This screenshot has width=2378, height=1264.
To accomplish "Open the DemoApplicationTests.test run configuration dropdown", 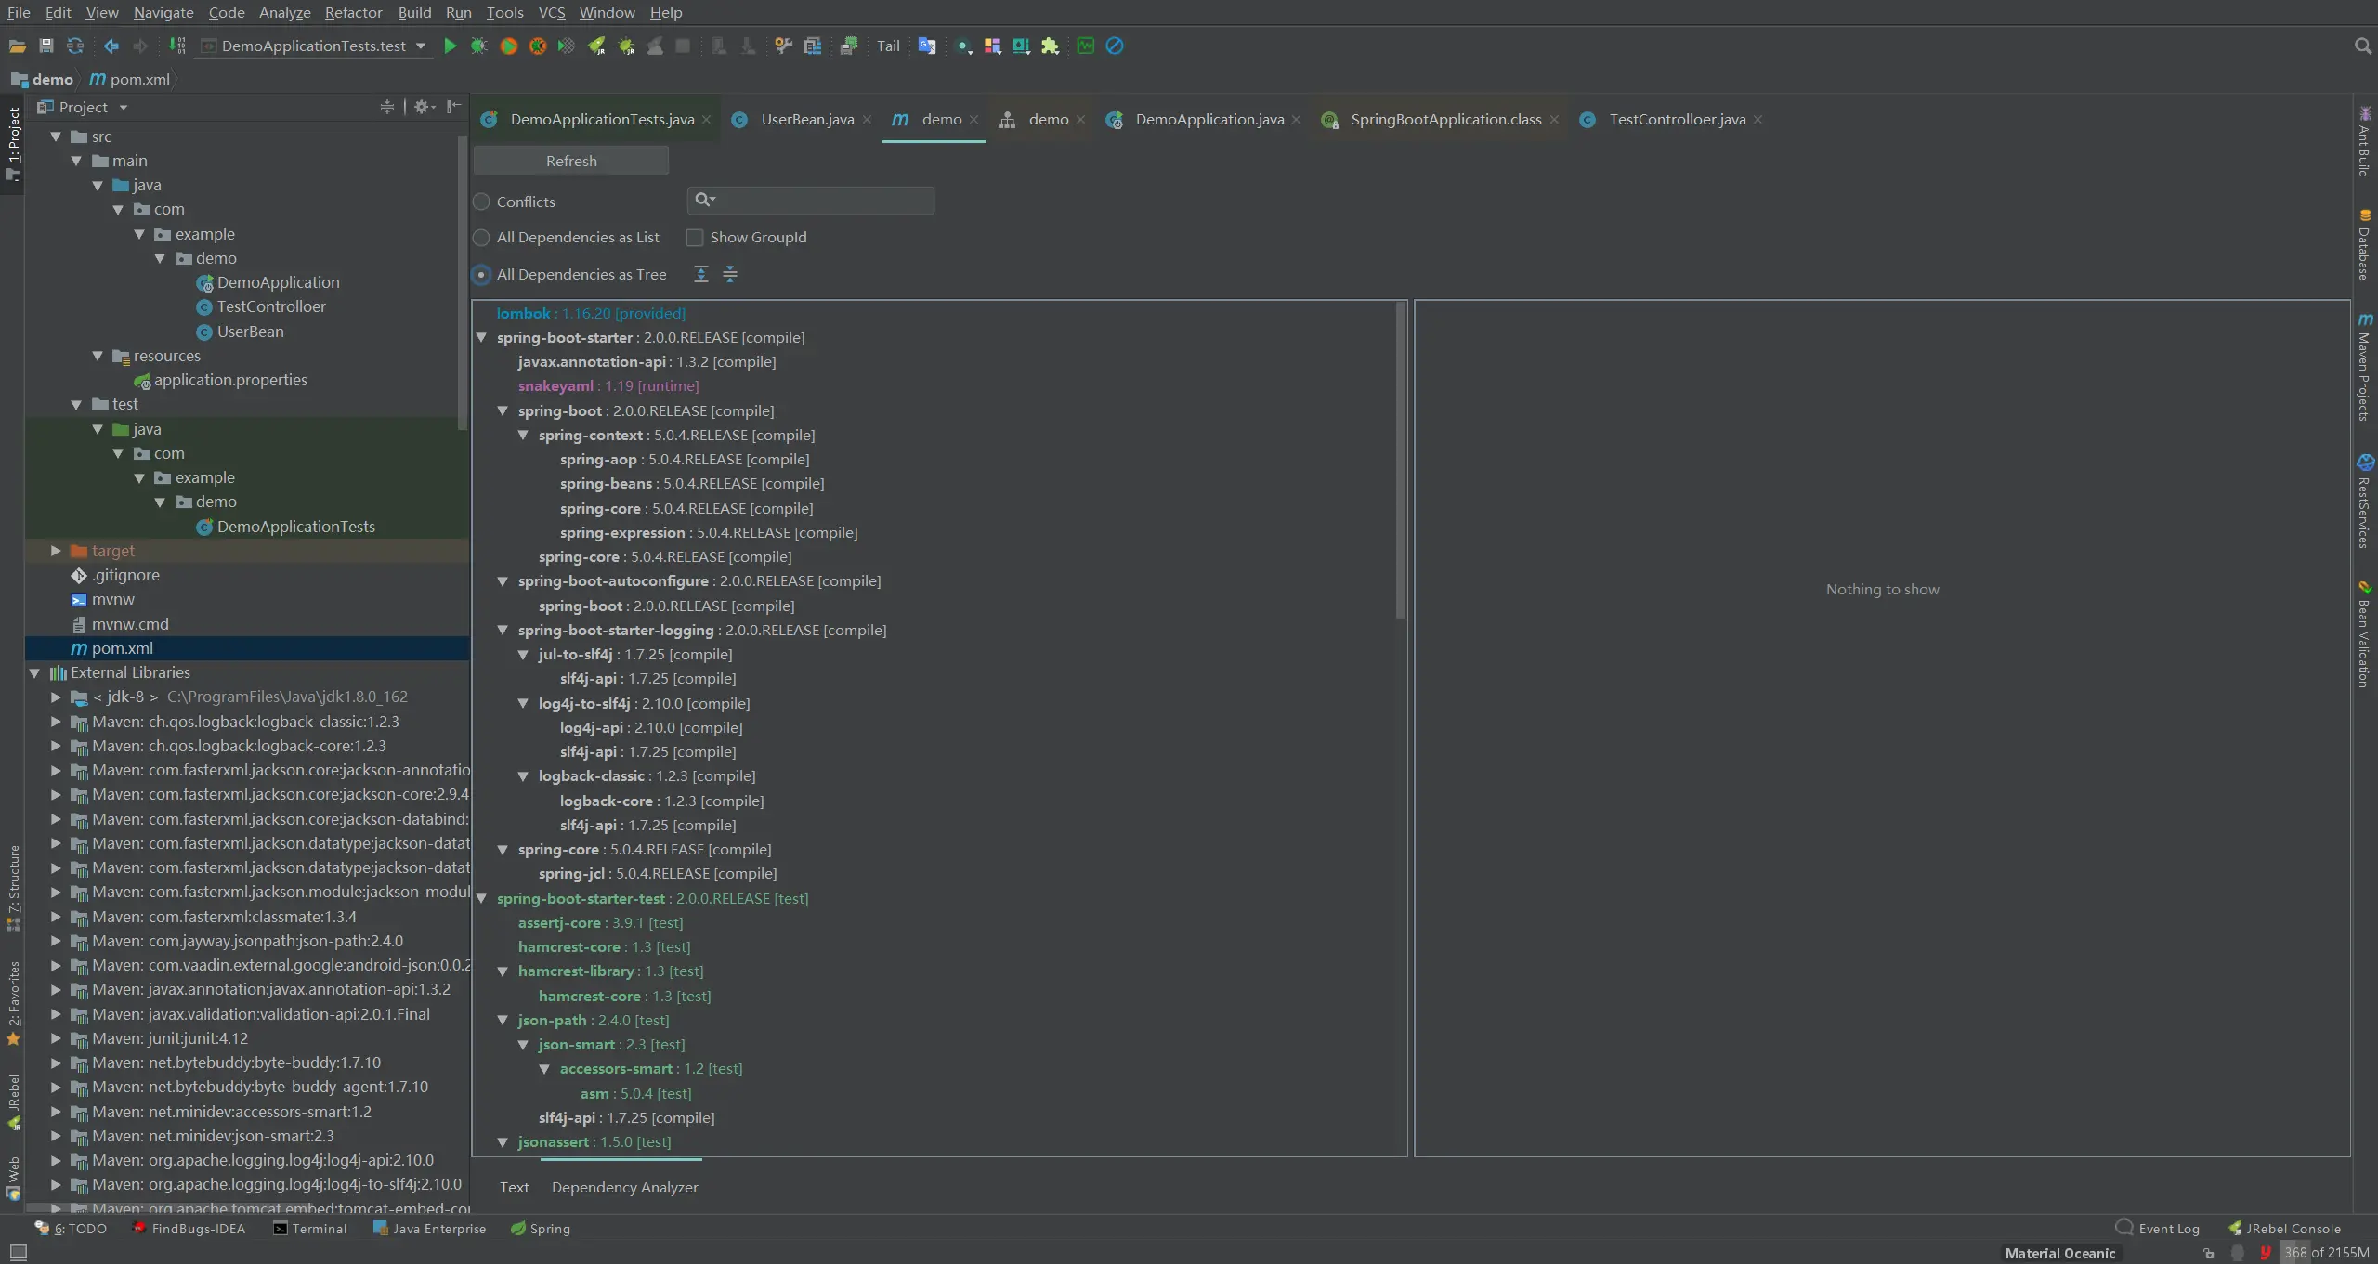I will click(316, 46).
